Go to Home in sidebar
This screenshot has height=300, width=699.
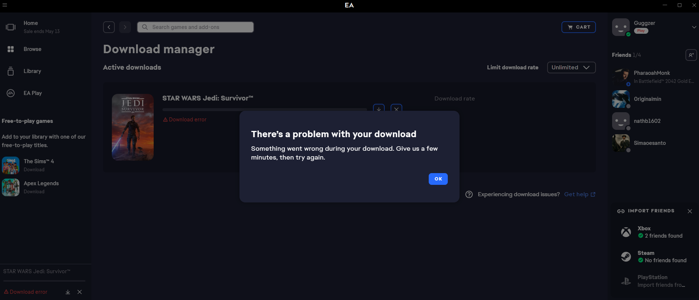click(31, 23)
